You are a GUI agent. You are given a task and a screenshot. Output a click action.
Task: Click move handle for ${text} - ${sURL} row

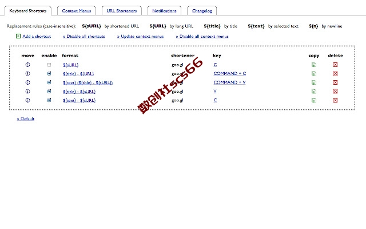click(27, 100)
